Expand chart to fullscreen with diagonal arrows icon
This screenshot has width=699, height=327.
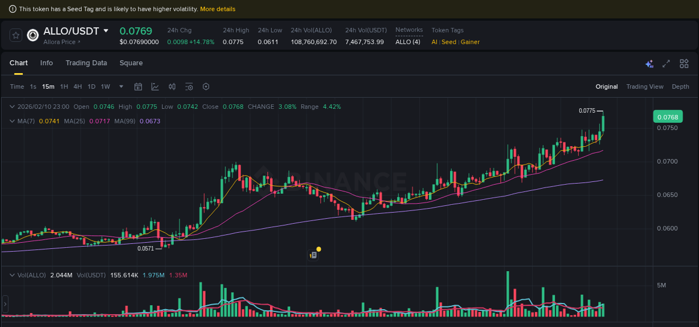(666, 64)
